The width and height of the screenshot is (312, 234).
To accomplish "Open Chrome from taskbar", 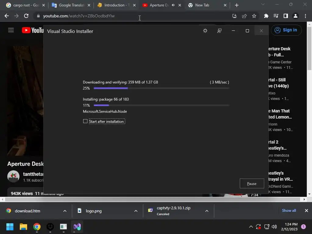I will pos(37,226).
